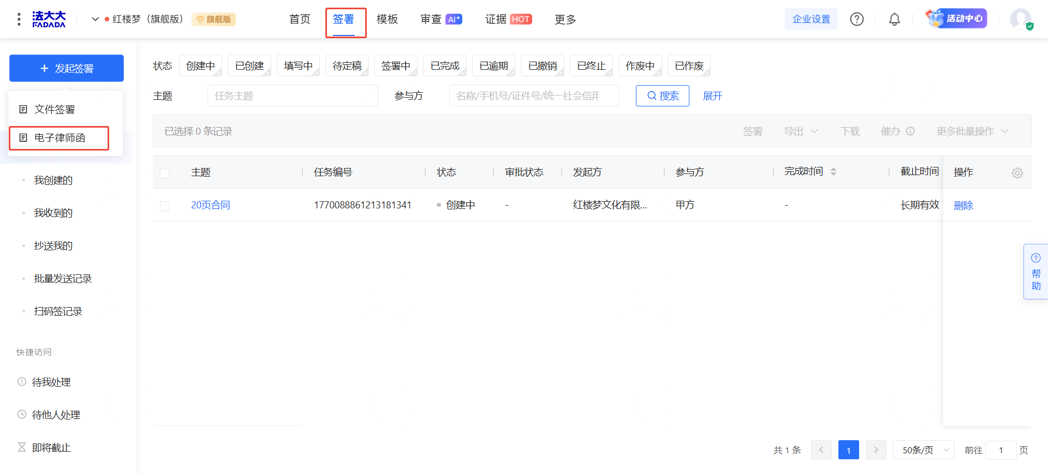Open the 签署 tab
This screenshot has width=1048, height=474.
(343, 20)
